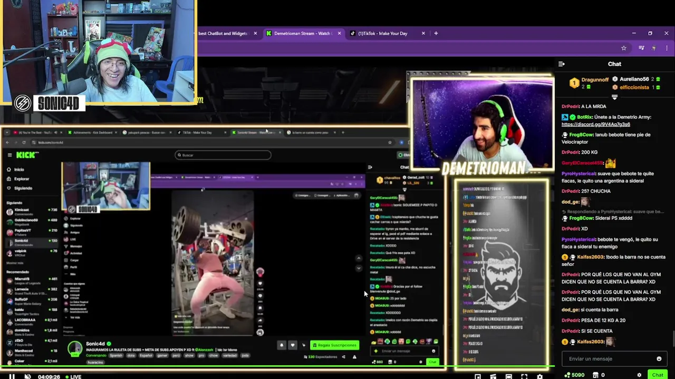This screenshot has width=675, height=379.
Task: Open video player settings gear
Action: [x=539, y=376]
